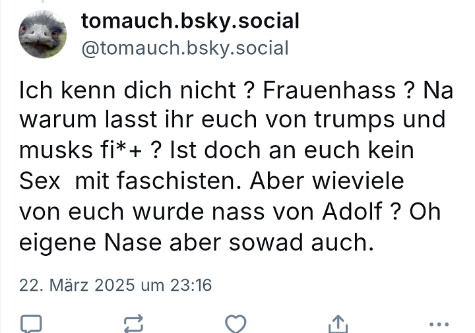Screen dimensions: 475x333
Task: Click the post line beginning "warum lasst ihr"
Action: coord(232,120)
